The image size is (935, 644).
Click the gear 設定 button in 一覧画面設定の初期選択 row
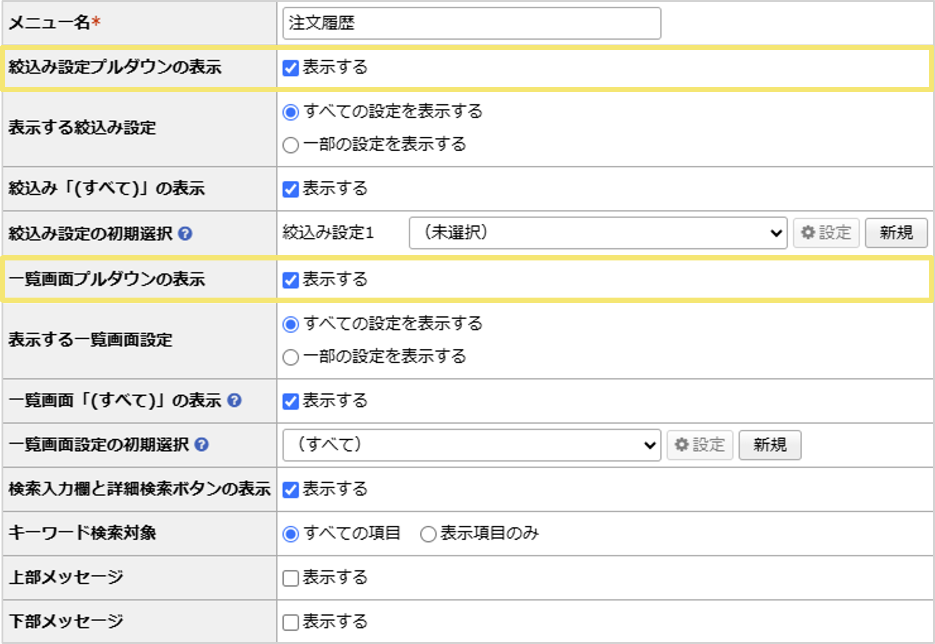pos(700,445)
